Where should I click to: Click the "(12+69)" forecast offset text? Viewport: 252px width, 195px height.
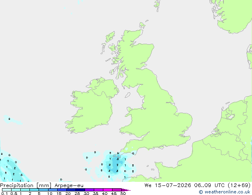(239, 185)
